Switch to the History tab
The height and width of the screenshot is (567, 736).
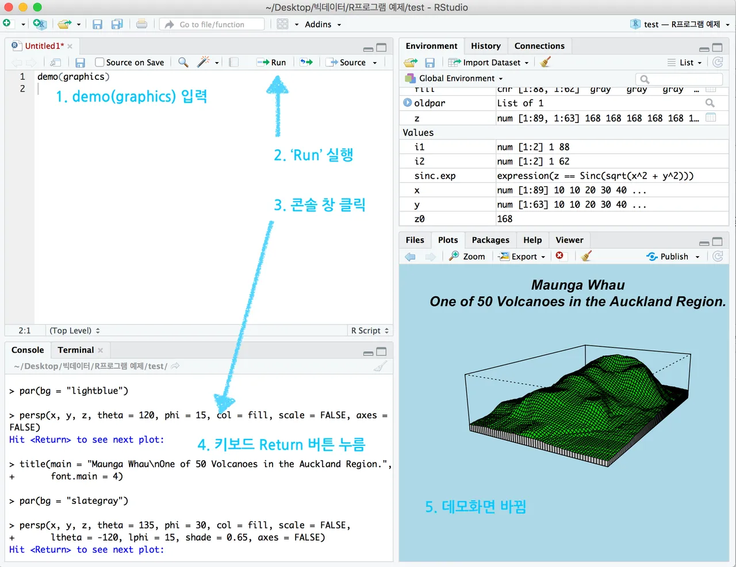[x=486, y=46]
